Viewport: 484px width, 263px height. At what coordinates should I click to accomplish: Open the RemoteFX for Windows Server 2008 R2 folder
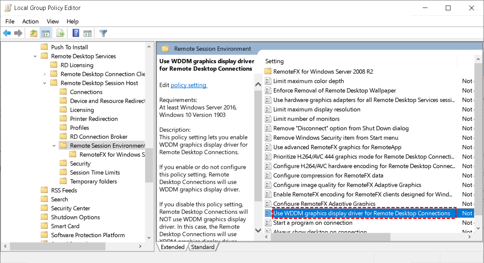(x=323, y=72)
